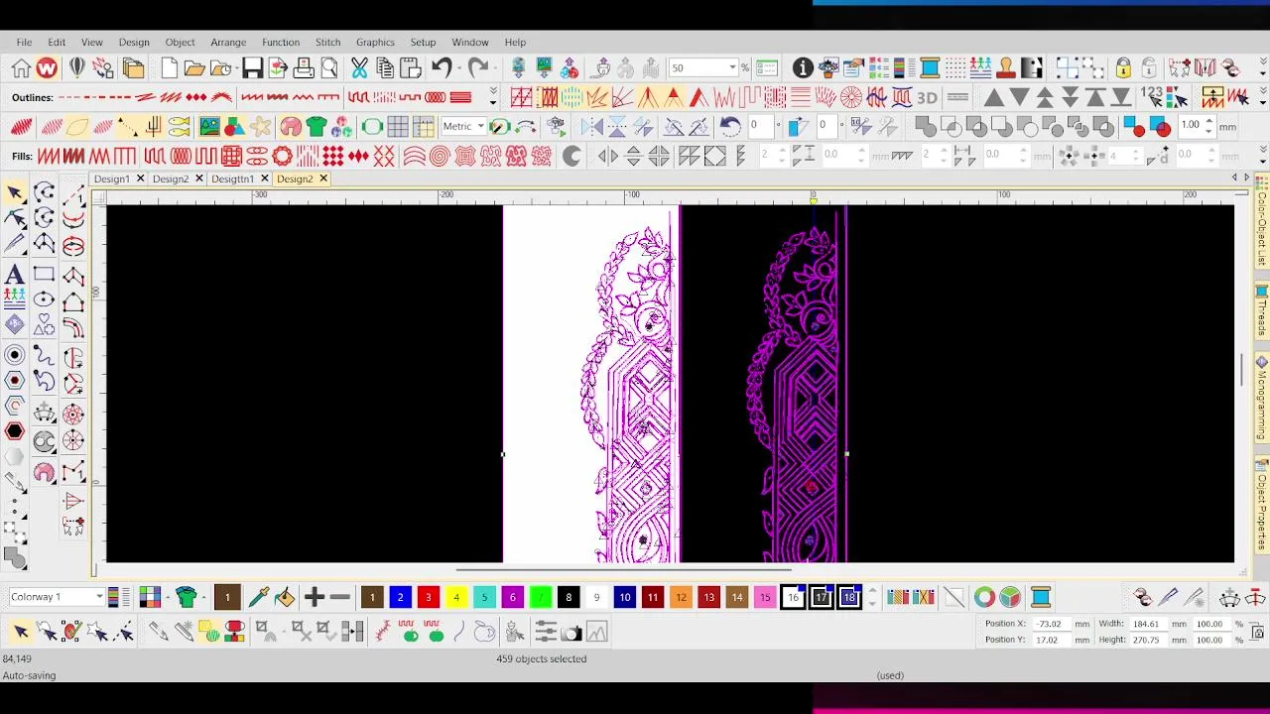Cut the selected objects with scissors
The width and height of the screenshot is (1270, 714).
(x=359, y=67)
